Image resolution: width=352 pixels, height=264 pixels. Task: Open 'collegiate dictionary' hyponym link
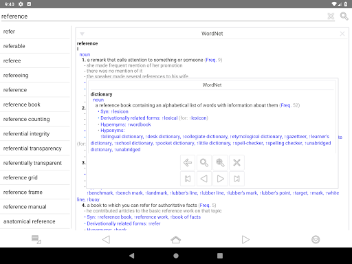click(205, 137)
